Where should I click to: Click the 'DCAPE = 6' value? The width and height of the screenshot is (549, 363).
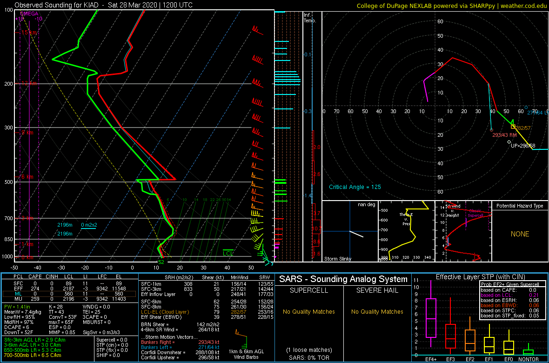pos(16,327)
